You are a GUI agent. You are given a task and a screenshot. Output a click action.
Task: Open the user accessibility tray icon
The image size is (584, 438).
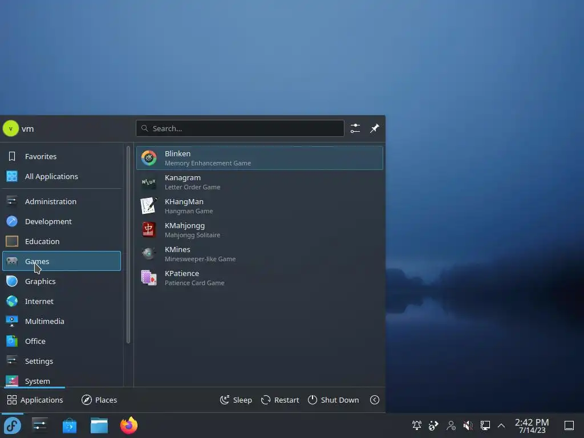(451, 425)
